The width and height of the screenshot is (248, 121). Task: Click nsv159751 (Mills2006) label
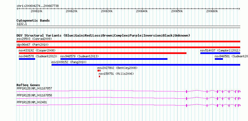(x=116, y=74)
